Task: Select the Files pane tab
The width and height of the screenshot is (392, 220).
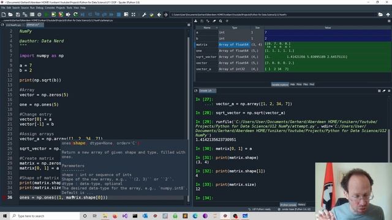Action: [306, 84]
